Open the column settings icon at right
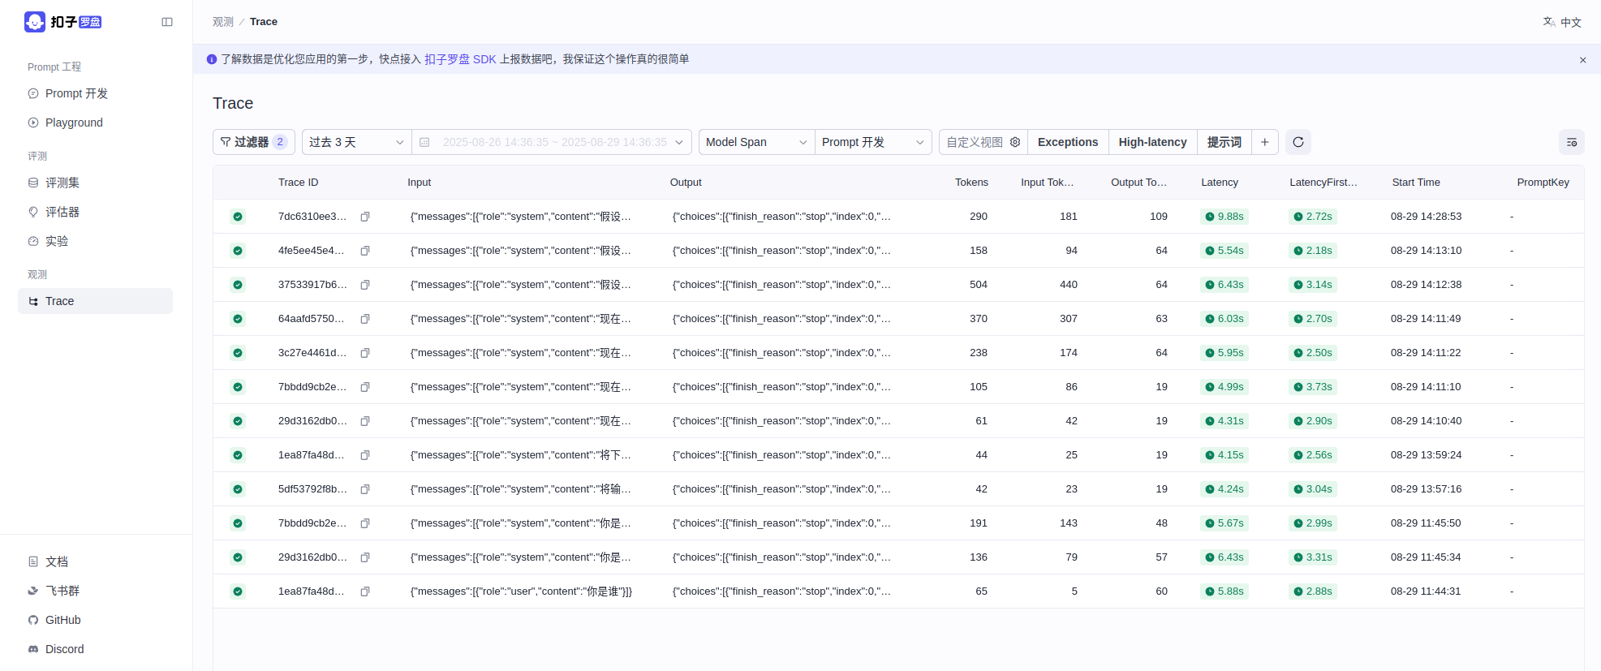 1572,142
